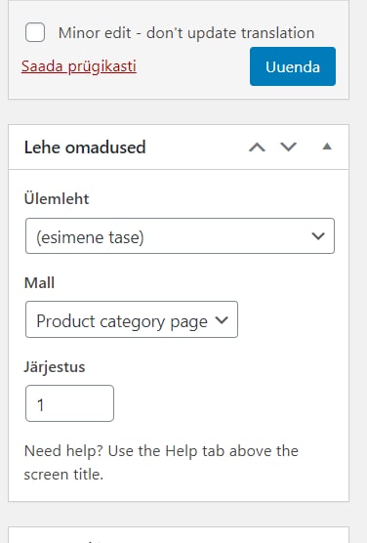Screen dimensions: 367x543
Task: Click the blue Uuenda button
Action: [293, 66]
